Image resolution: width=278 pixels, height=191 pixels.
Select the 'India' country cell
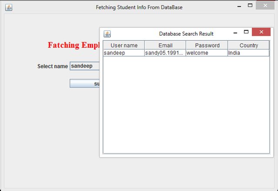click(248, 53)
